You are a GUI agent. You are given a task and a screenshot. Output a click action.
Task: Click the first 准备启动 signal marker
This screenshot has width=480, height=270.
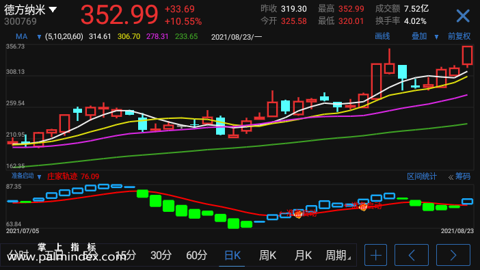[x=299, y=214]
